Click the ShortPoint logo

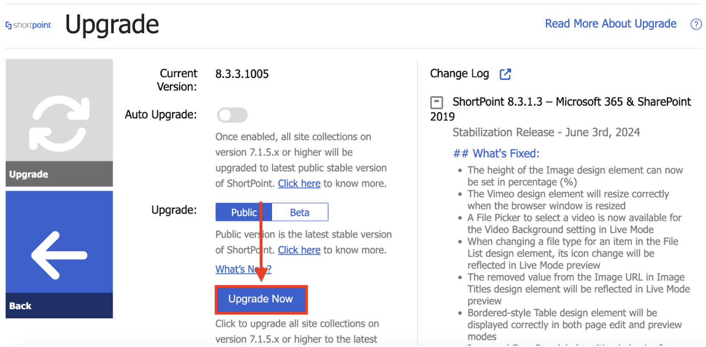coord(28,25)
